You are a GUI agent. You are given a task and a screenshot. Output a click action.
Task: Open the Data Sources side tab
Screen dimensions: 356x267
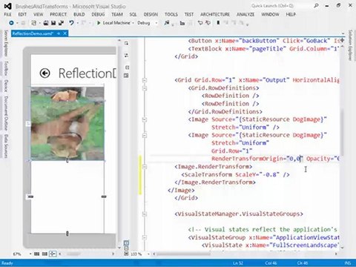(x=6, y=146)
